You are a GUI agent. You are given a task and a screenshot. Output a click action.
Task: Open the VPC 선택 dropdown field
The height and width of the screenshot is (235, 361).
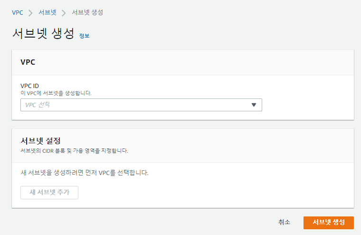(x=141, y=105)
